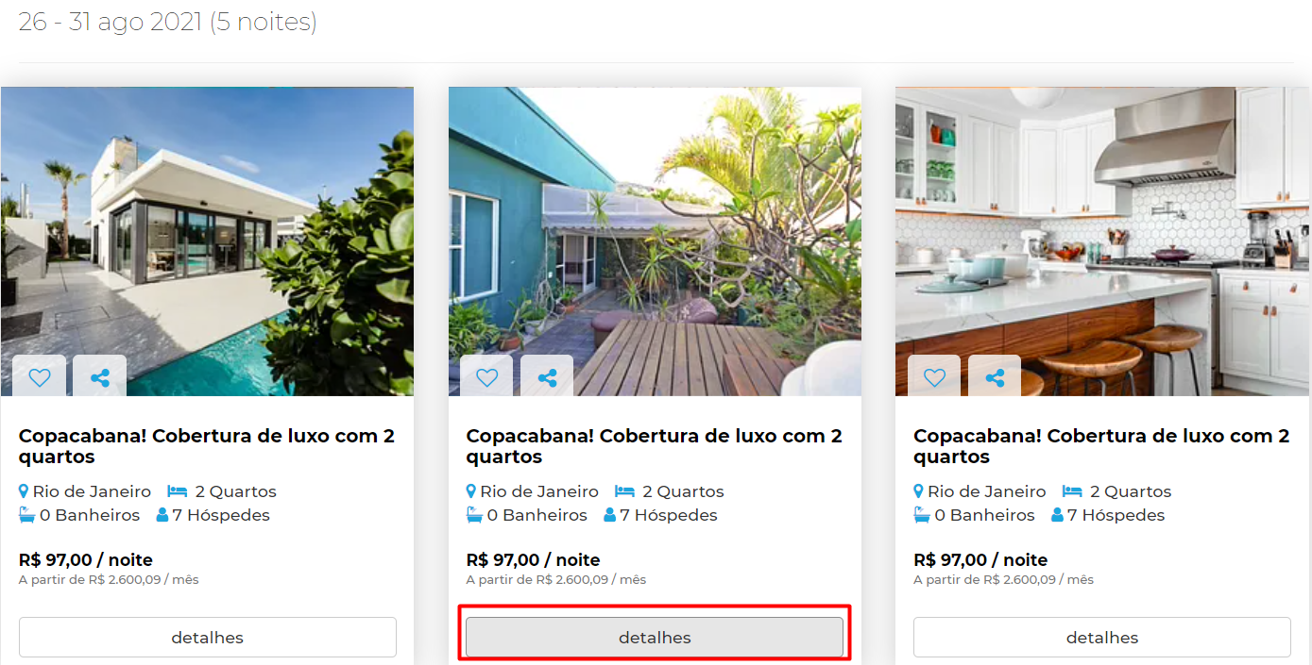This screenshot has height=665, width=1312.
Task: Click location pin icon in first card
Action: (24, 491)
